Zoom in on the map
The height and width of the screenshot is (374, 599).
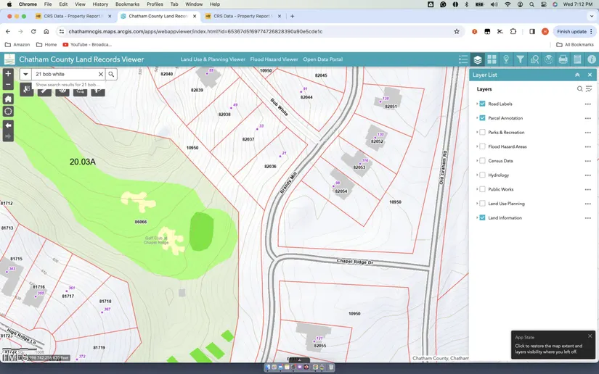click(8, 74)
